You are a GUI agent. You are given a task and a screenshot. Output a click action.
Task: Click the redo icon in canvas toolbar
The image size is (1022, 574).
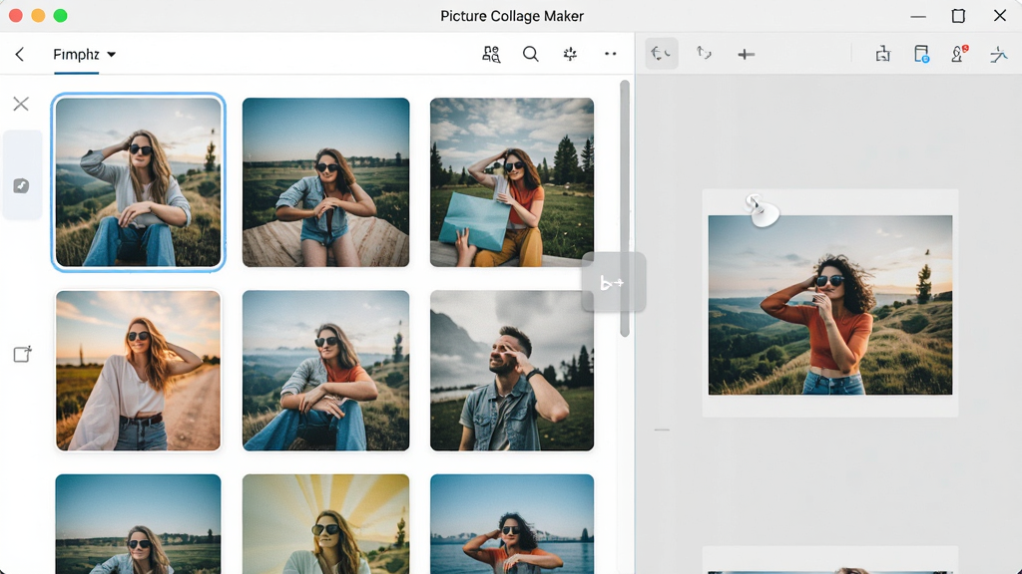pyautogui.click(x=704, y=54)
